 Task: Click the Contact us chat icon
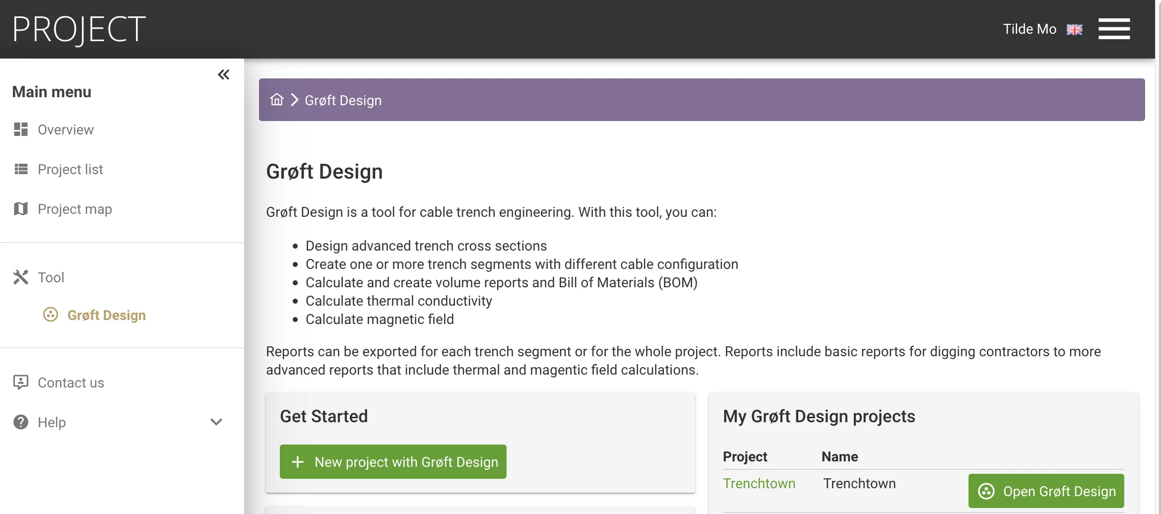point(20,382)
